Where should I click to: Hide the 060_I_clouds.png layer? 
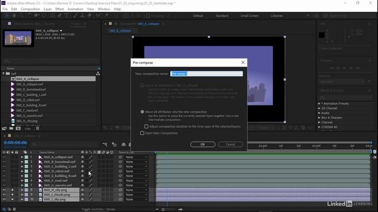pyautogui.click(x=4, y=195)
